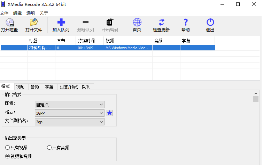Viewport: 263px width, 165px height.
Task: Click the 标题 column header
Action: pos(41,41)
